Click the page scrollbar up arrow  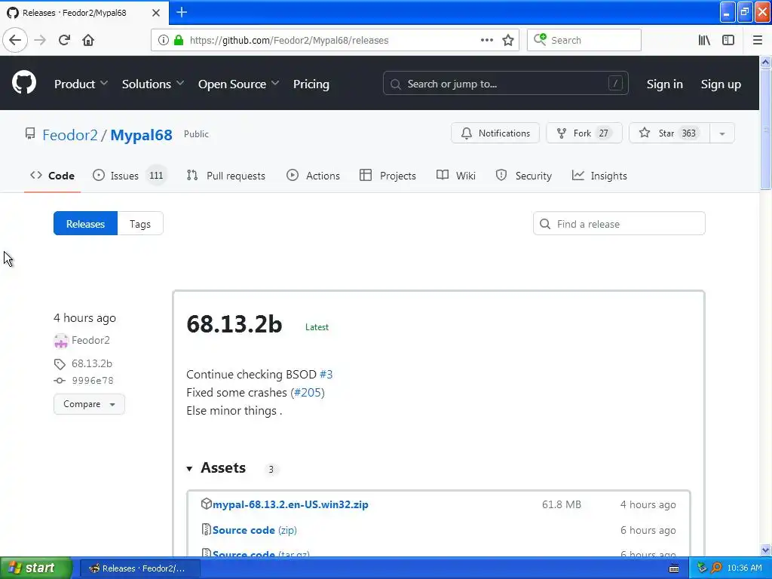pos(766,62)
